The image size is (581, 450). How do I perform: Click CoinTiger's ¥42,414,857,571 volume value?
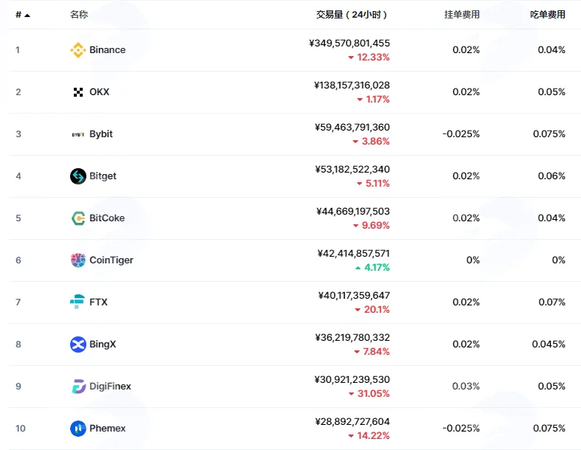point(354,253)
